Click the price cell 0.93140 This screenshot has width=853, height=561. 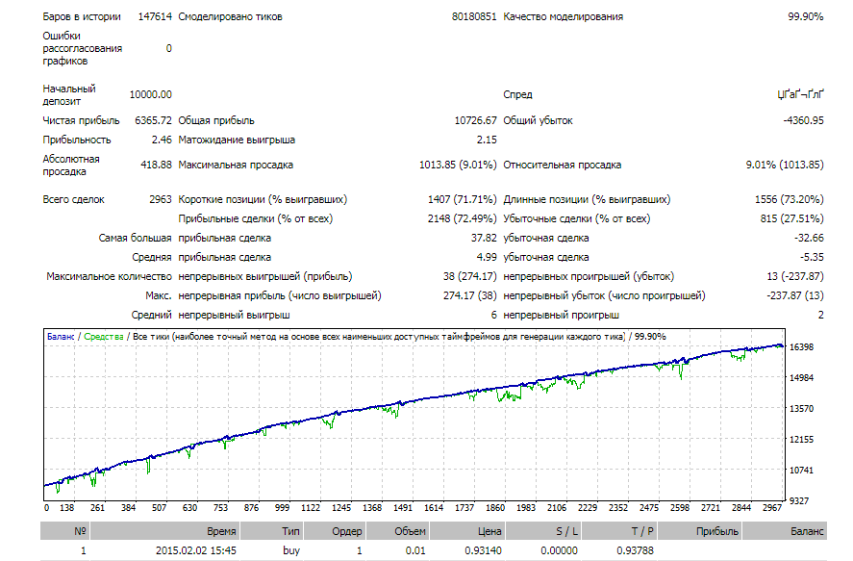pyautogui.click(x=483, y=550)
